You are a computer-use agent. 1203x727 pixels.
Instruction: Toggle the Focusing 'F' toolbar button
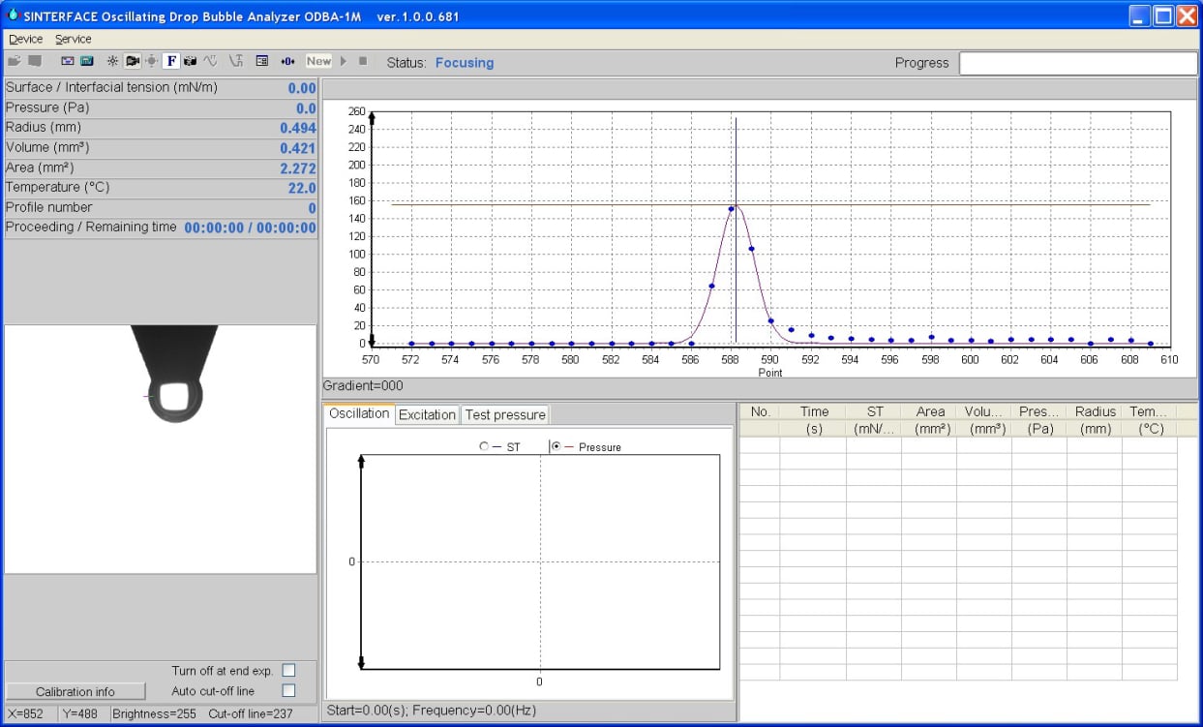[171, 61]
